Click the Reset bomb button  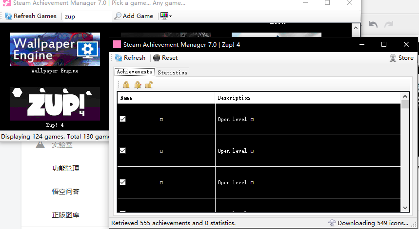[x=165, y=58]
